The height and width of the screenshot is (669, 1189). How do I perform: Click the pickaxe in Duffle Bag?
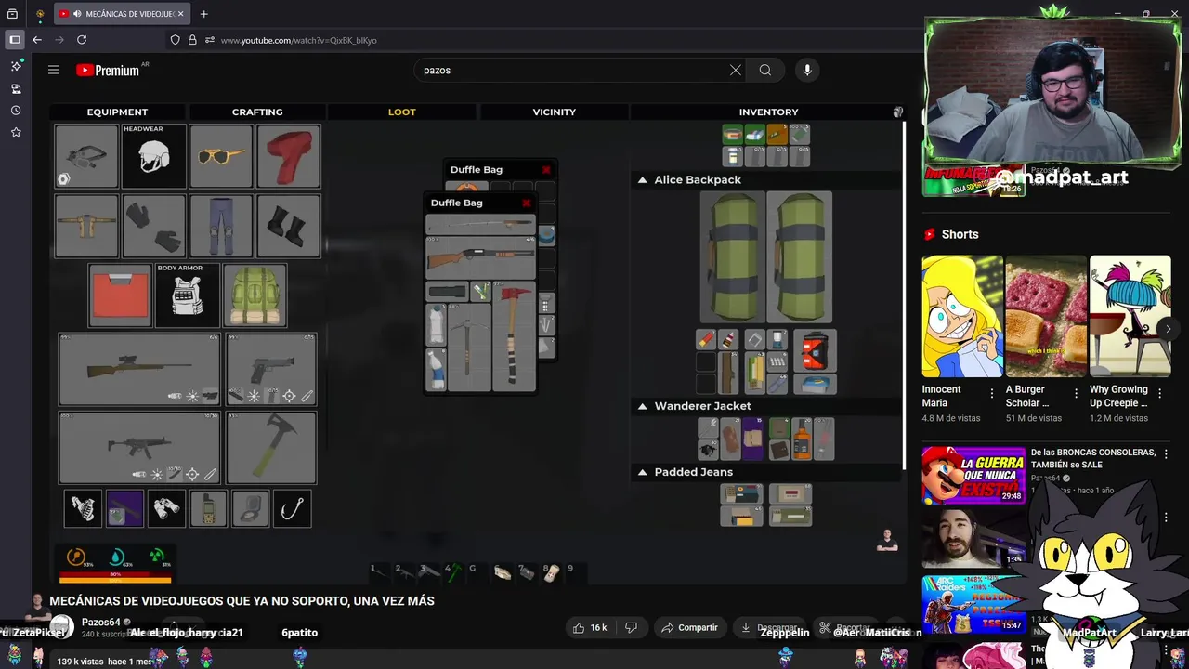(469, 348)
